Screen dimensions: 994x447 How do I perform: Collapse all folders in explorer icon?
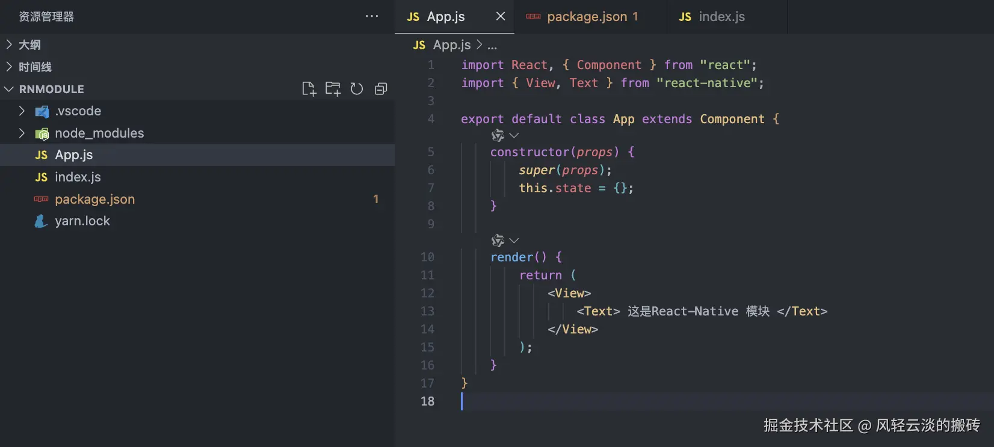coord(381,89)
